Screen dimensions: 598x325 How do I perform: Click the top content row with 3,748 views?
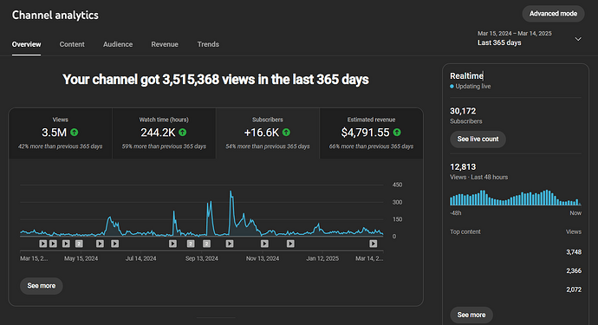point(516,251)
